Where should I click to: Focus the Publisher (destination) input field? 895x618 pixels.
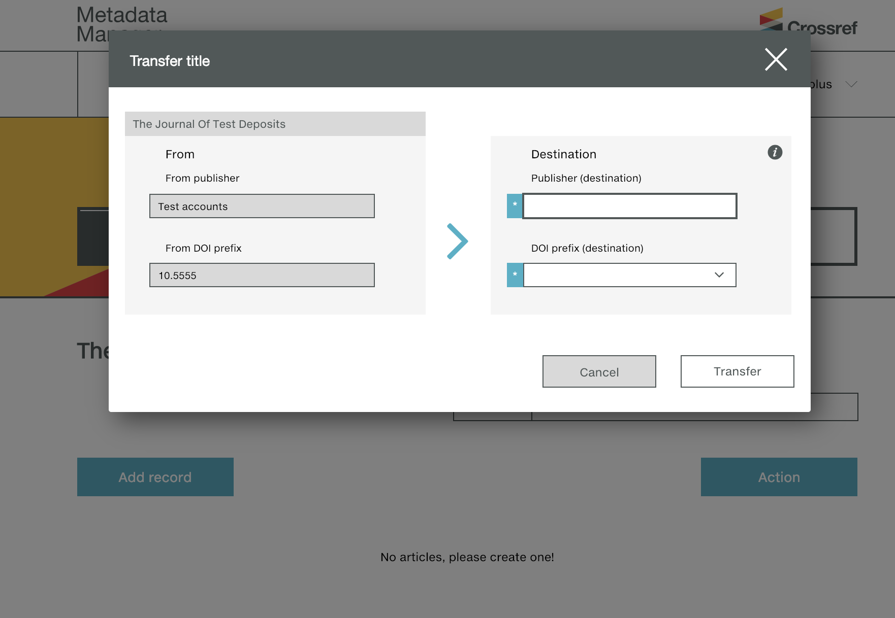(x=629, y=206)
